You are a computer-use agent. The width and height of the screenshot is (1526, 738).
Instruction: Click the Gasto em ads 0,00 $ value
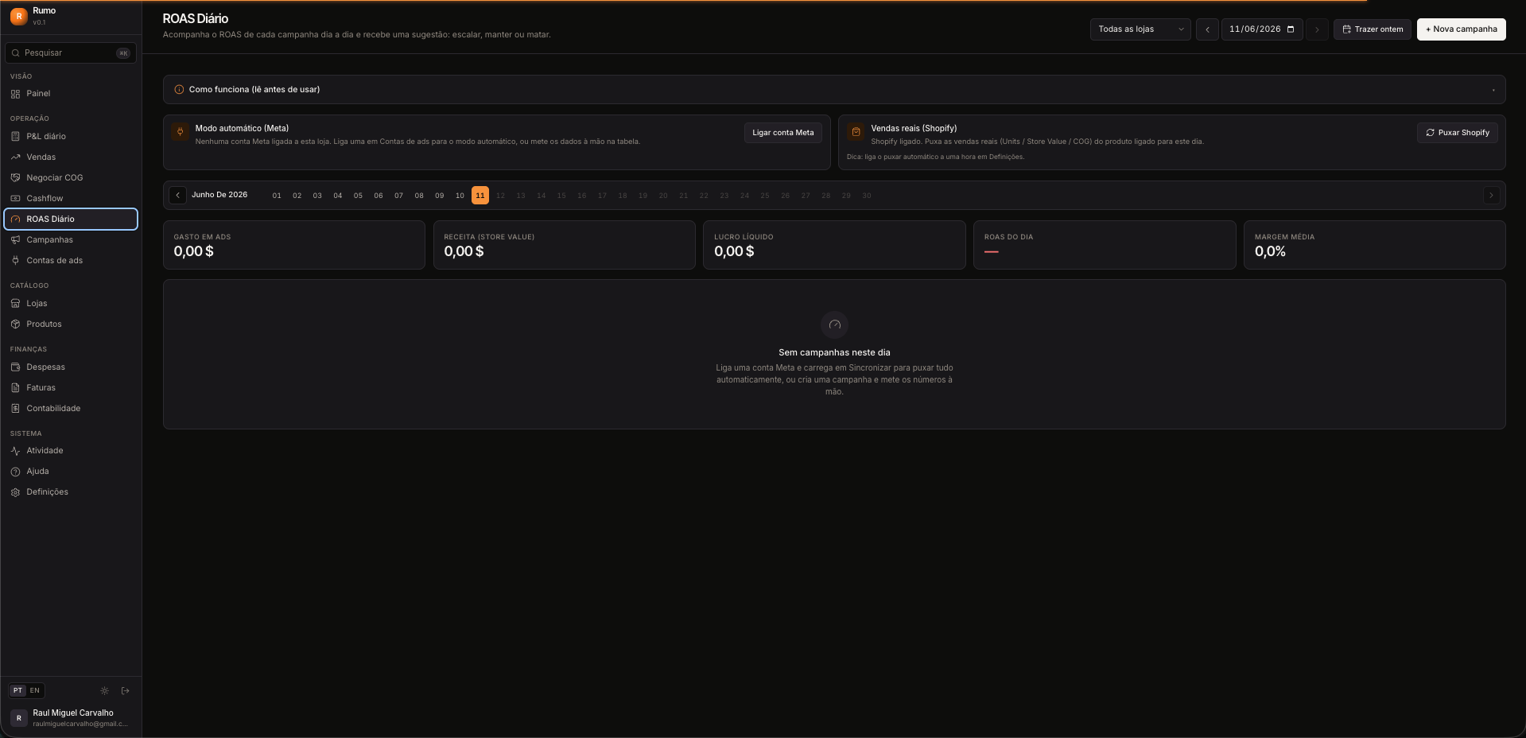(194, 252)
